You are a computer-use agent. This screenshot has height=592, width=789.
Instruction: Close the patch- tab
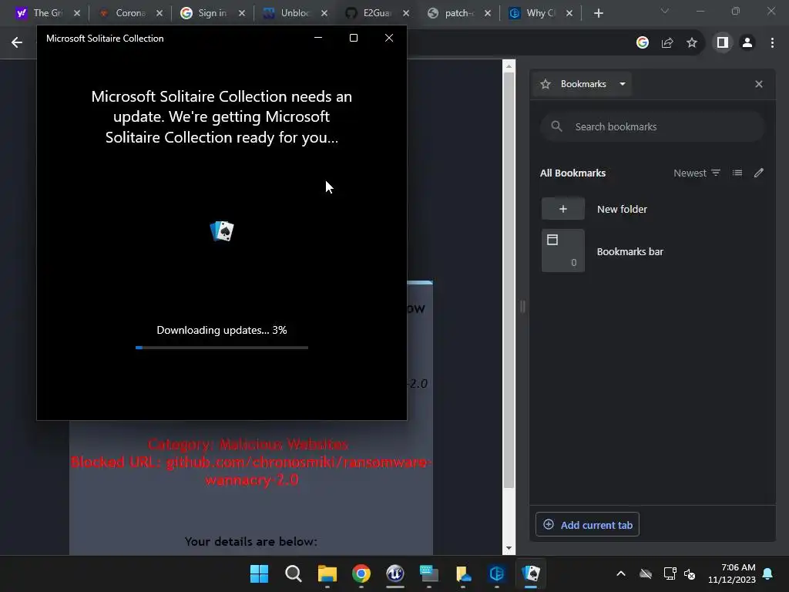(x=488, y=13)
